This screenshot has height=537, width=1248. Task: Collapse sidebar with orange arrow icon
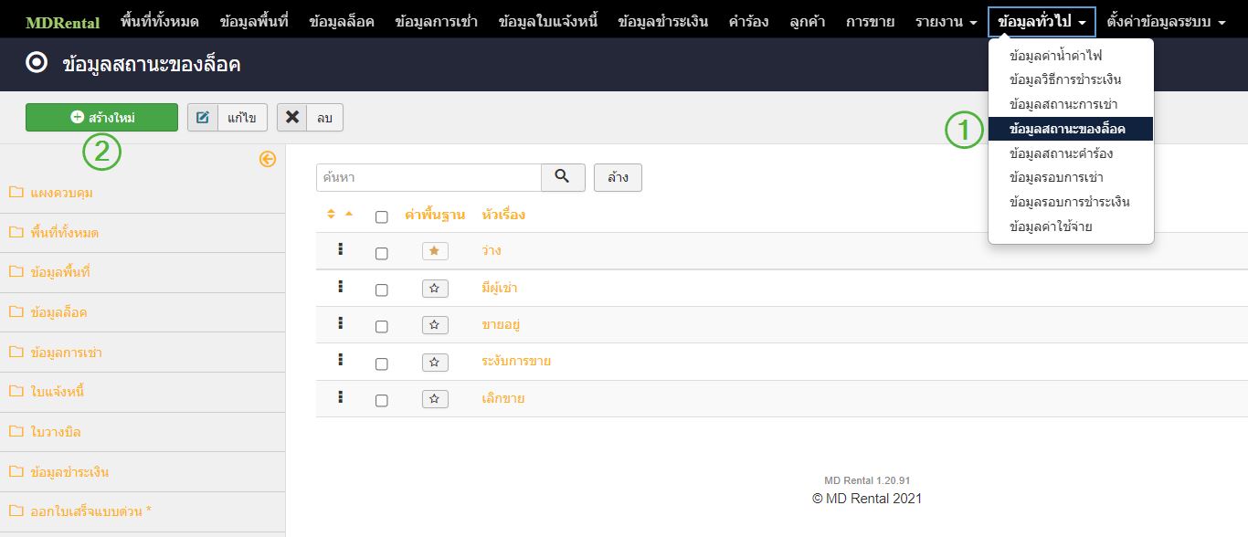coord(267,159)
